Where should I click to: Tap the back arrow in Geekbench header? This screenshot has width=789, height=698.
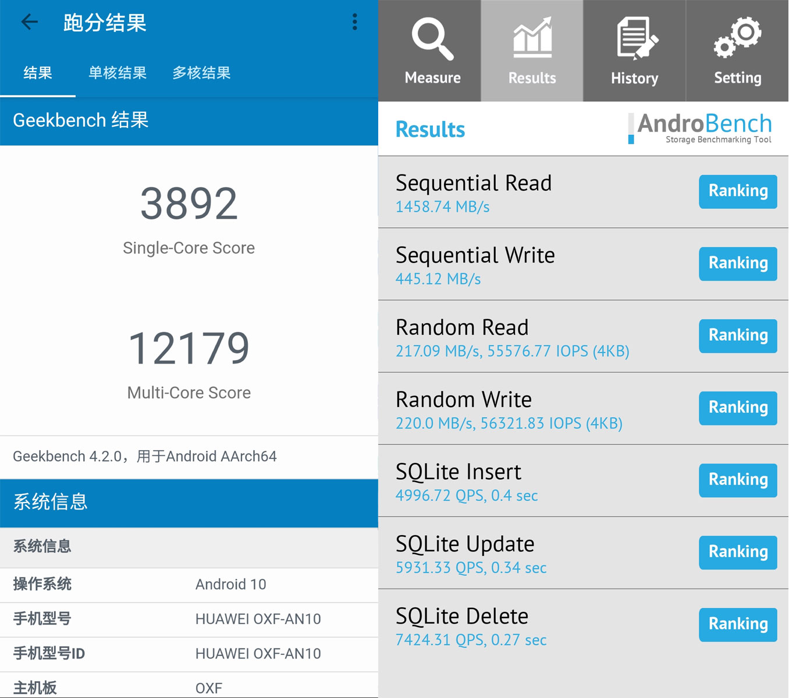point(29,22)
